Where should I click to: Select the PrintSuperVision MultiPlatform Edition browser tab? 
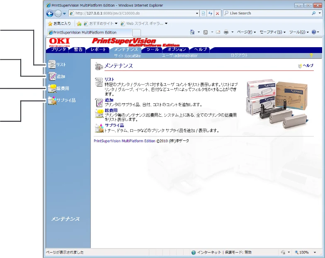[x=90, y=32]
